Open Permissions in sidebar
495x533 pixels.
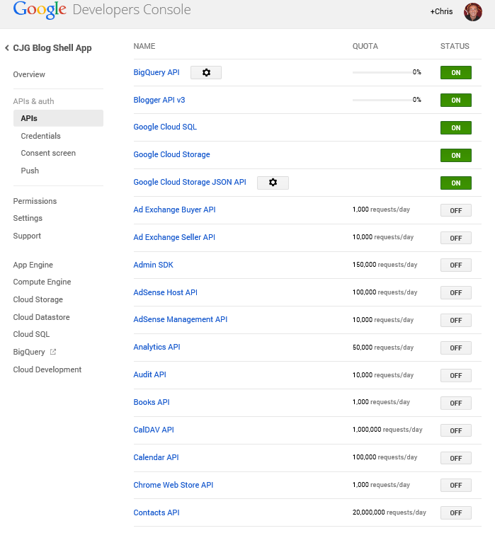coord(35,201)
